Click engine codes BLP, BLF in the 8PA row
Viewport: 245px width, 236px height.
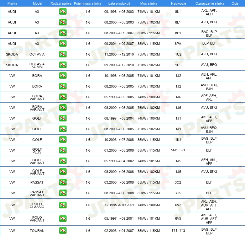[209, 43]
